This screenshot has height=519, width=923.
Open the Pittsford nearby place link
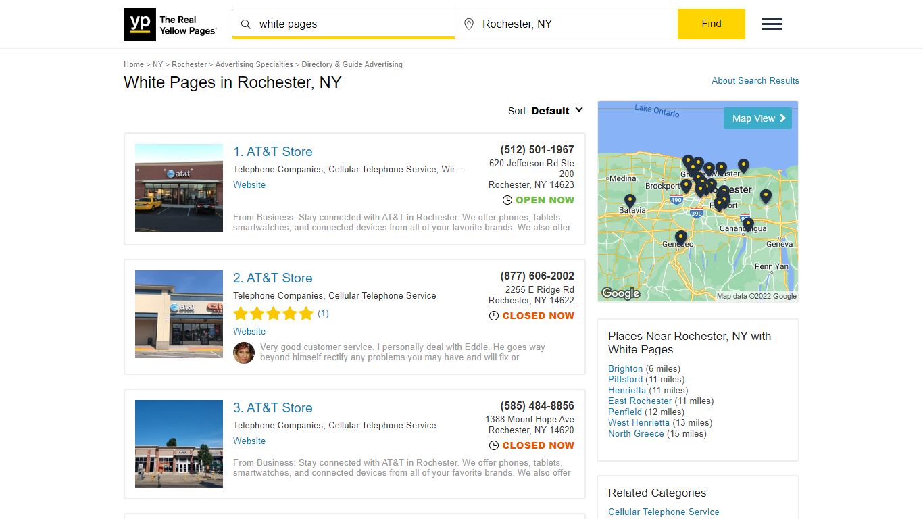[626, 380]
